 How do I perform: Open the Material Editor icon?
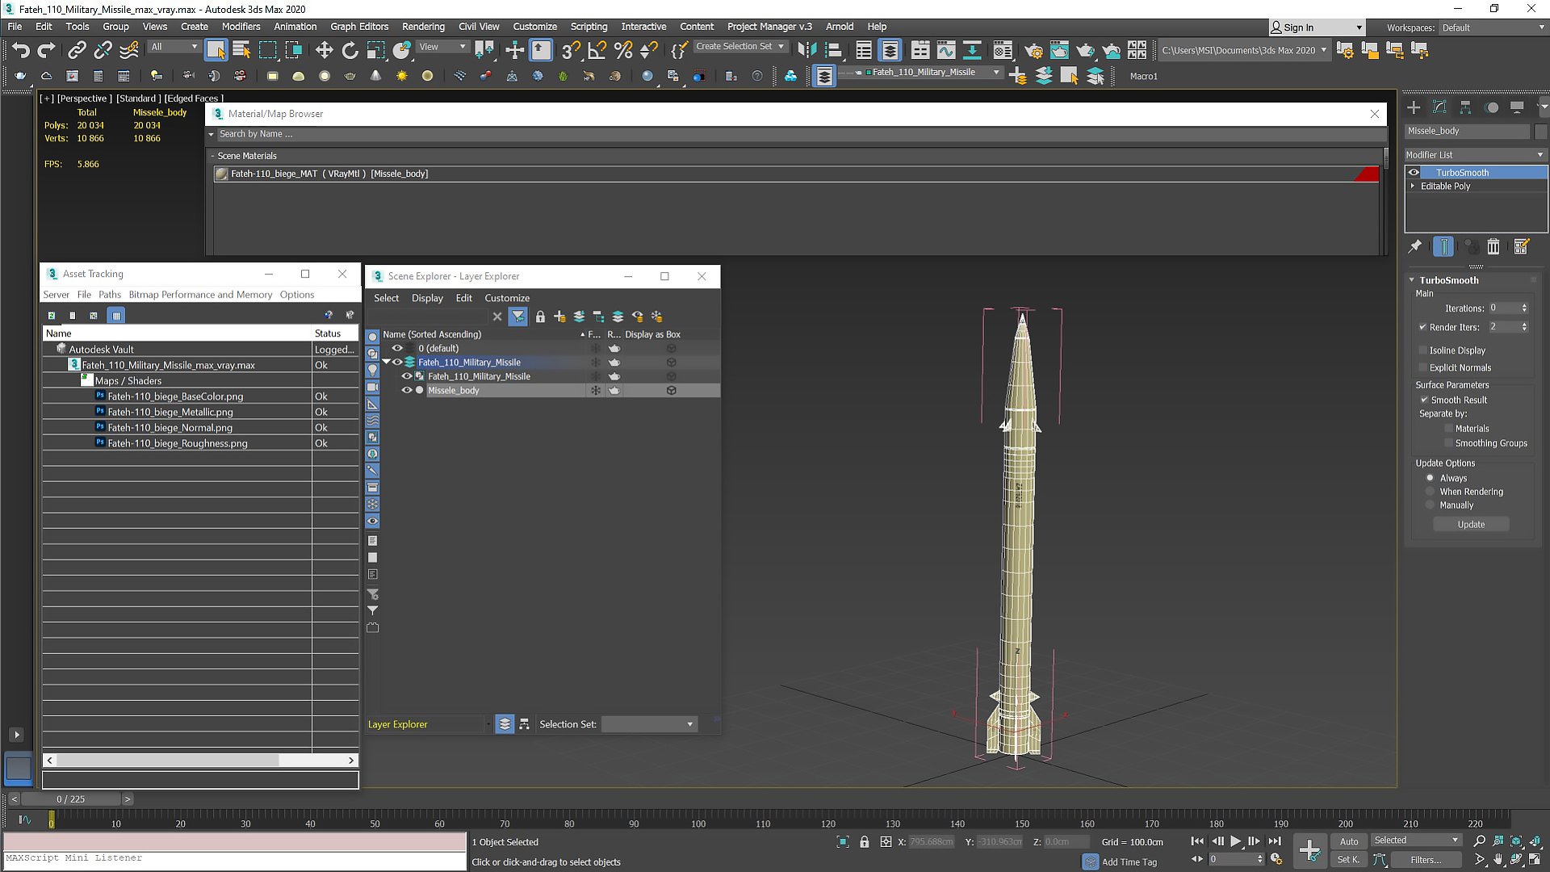[1003, 50]
